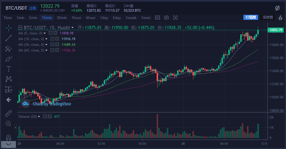Click the back arrow in left toolbar
286x149 pixels.
click(9, 100)
